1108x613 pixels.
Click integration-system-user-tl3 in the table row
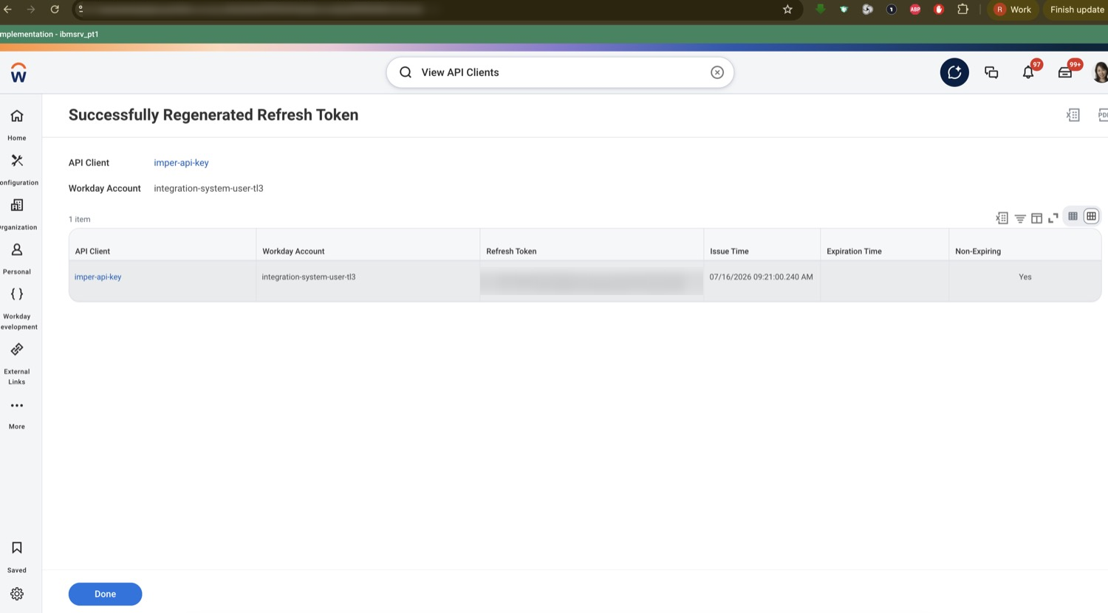point(309,277)
